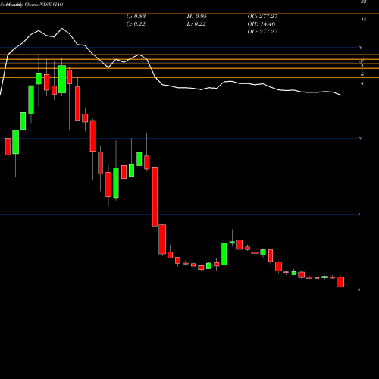Click the '22' price axis label at top

pos(364,2)
